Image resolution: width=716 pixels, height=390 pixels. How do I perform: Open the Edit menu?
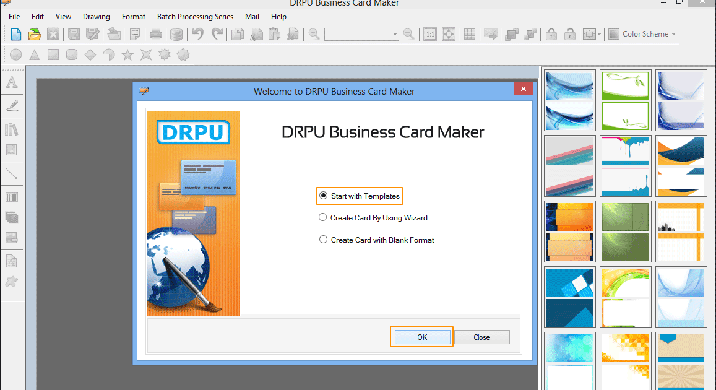pyautogui.click(x=38, y=17)
